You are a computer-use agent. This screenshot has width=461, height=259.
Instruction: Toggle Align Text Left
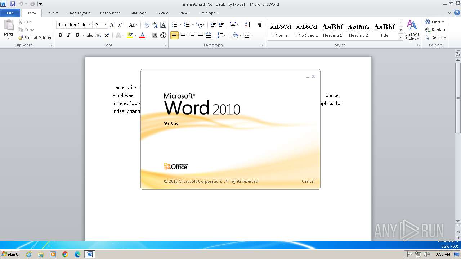(x=174, y=35)
